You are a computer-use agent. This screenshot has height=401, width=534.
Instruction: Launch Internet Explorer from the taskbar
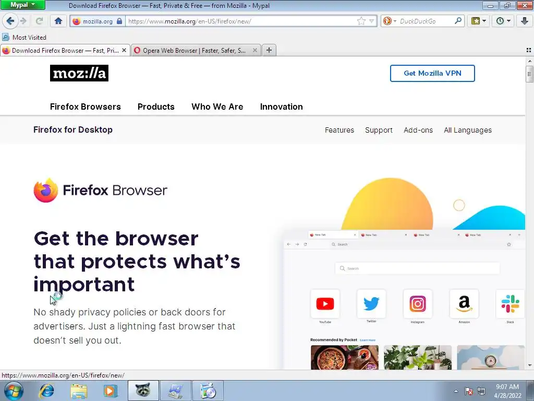[46, 391]
